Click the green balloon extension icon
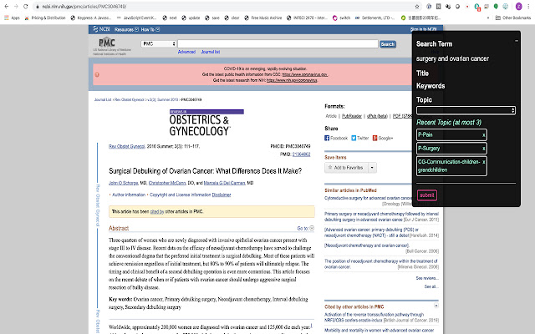Screen dimensions: 535x334 pyautogui.click(x=496, y=7)
